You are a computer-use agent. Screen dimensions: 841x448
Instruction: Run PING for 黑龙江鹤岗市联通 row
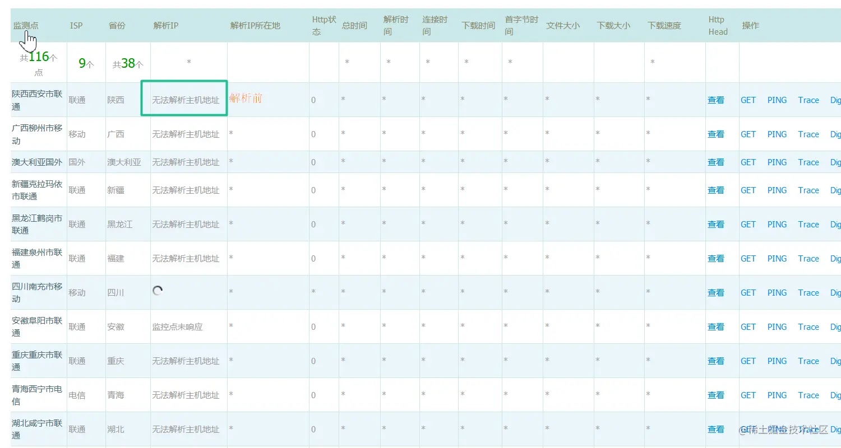pyautogui.click(x=777, y=225)
